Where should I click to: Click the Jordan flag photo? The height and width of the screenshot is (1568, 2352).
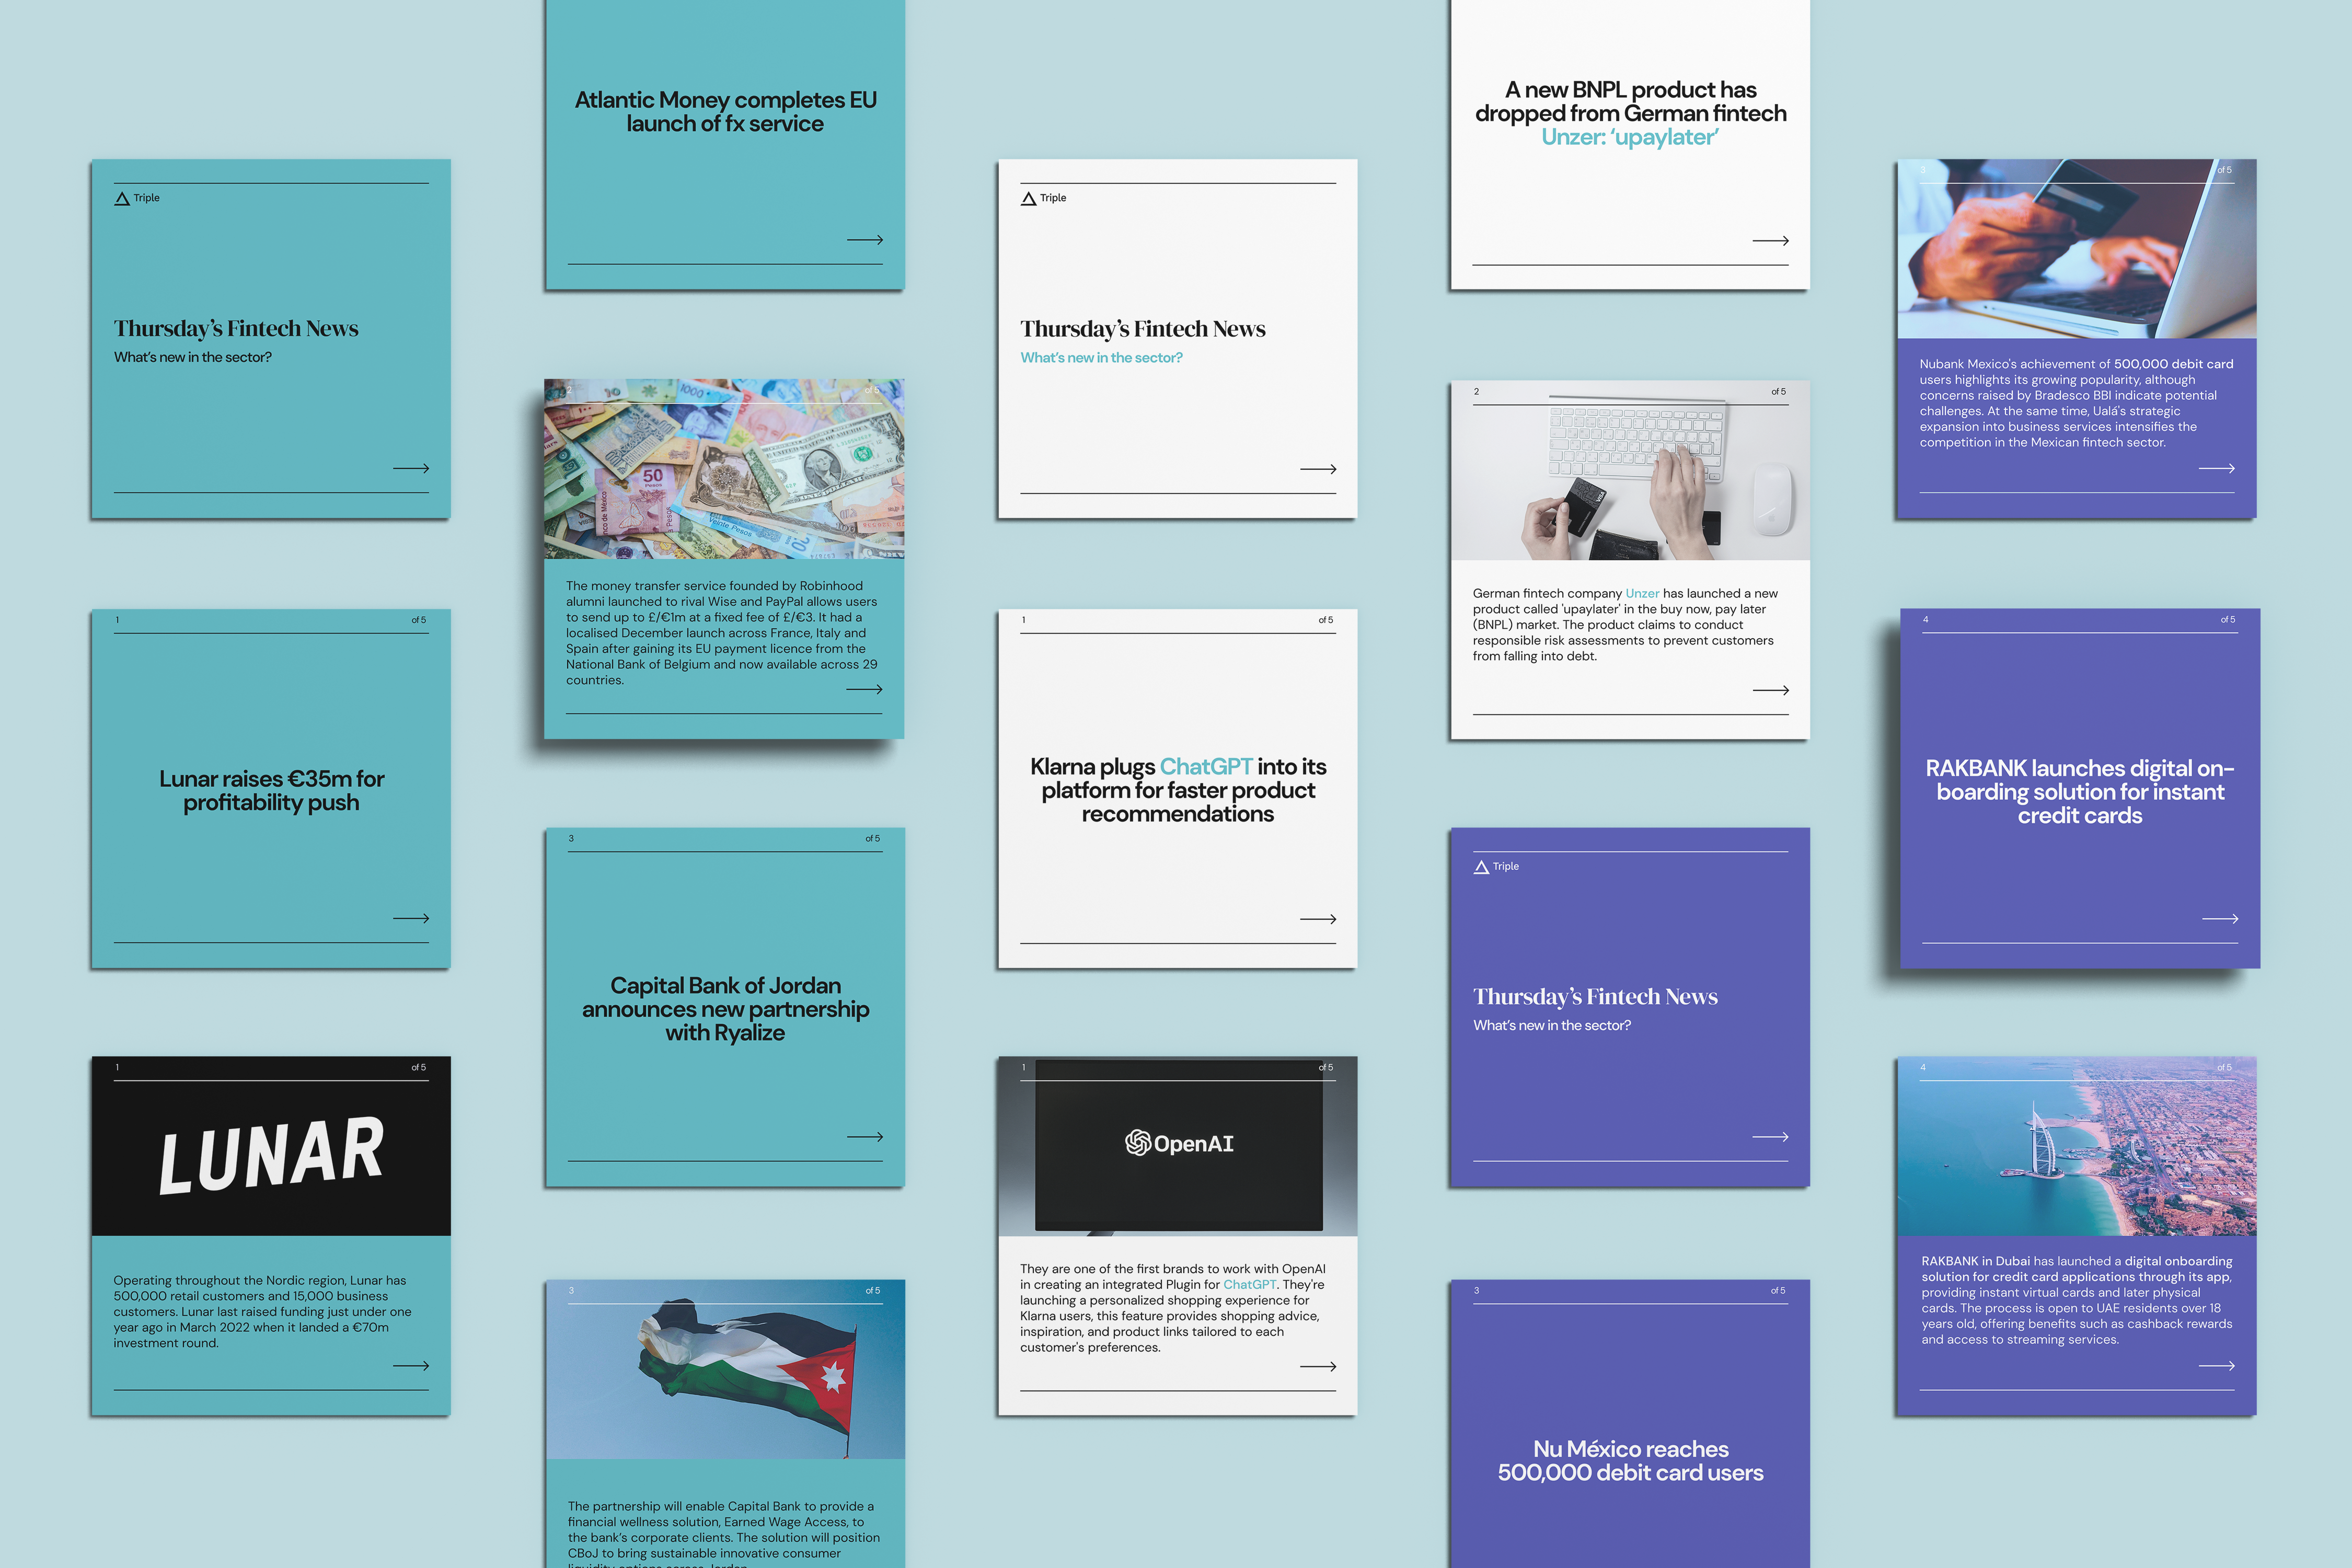[x=726, y=1369]
